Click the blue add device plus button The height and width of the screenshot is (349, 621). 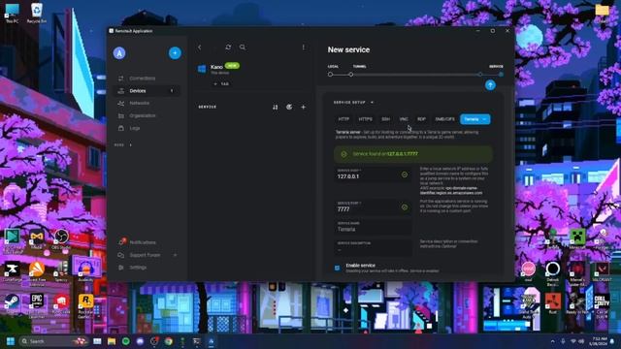coord(175,53)
